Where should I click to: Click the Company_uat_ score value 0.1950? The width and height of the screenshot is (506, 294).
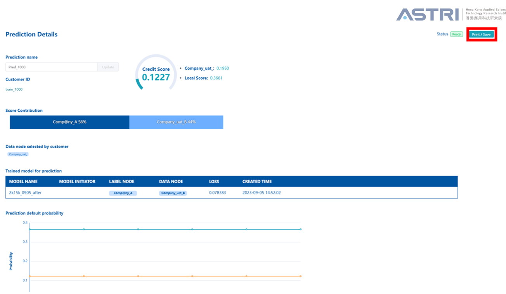[222, 68]
